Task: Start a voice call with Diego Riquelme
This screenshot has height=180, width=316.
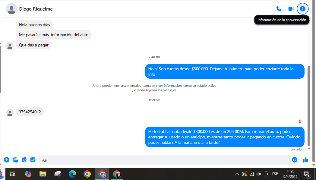Action: 279,9
